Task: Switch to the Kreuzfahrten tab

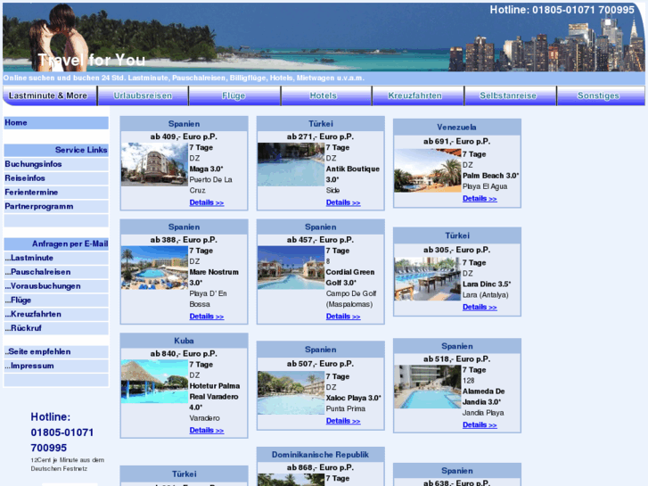Action: 418,95
